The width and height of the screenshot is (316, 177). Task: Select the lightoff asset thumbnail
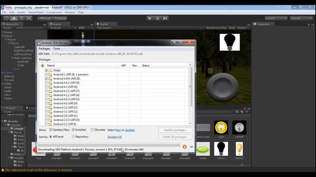pos(239,127)
